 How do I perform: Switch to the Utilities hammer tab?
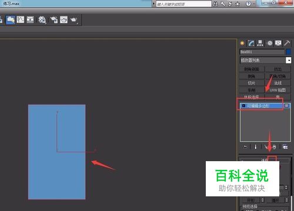point(287,43)
